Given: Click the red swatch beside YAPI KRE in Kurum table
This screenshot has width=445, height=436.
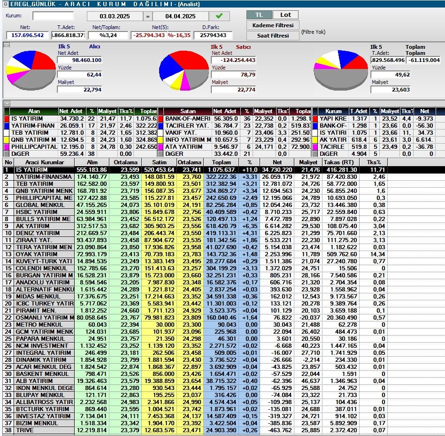Looking at the screenshot, I should tap(315, 119).
